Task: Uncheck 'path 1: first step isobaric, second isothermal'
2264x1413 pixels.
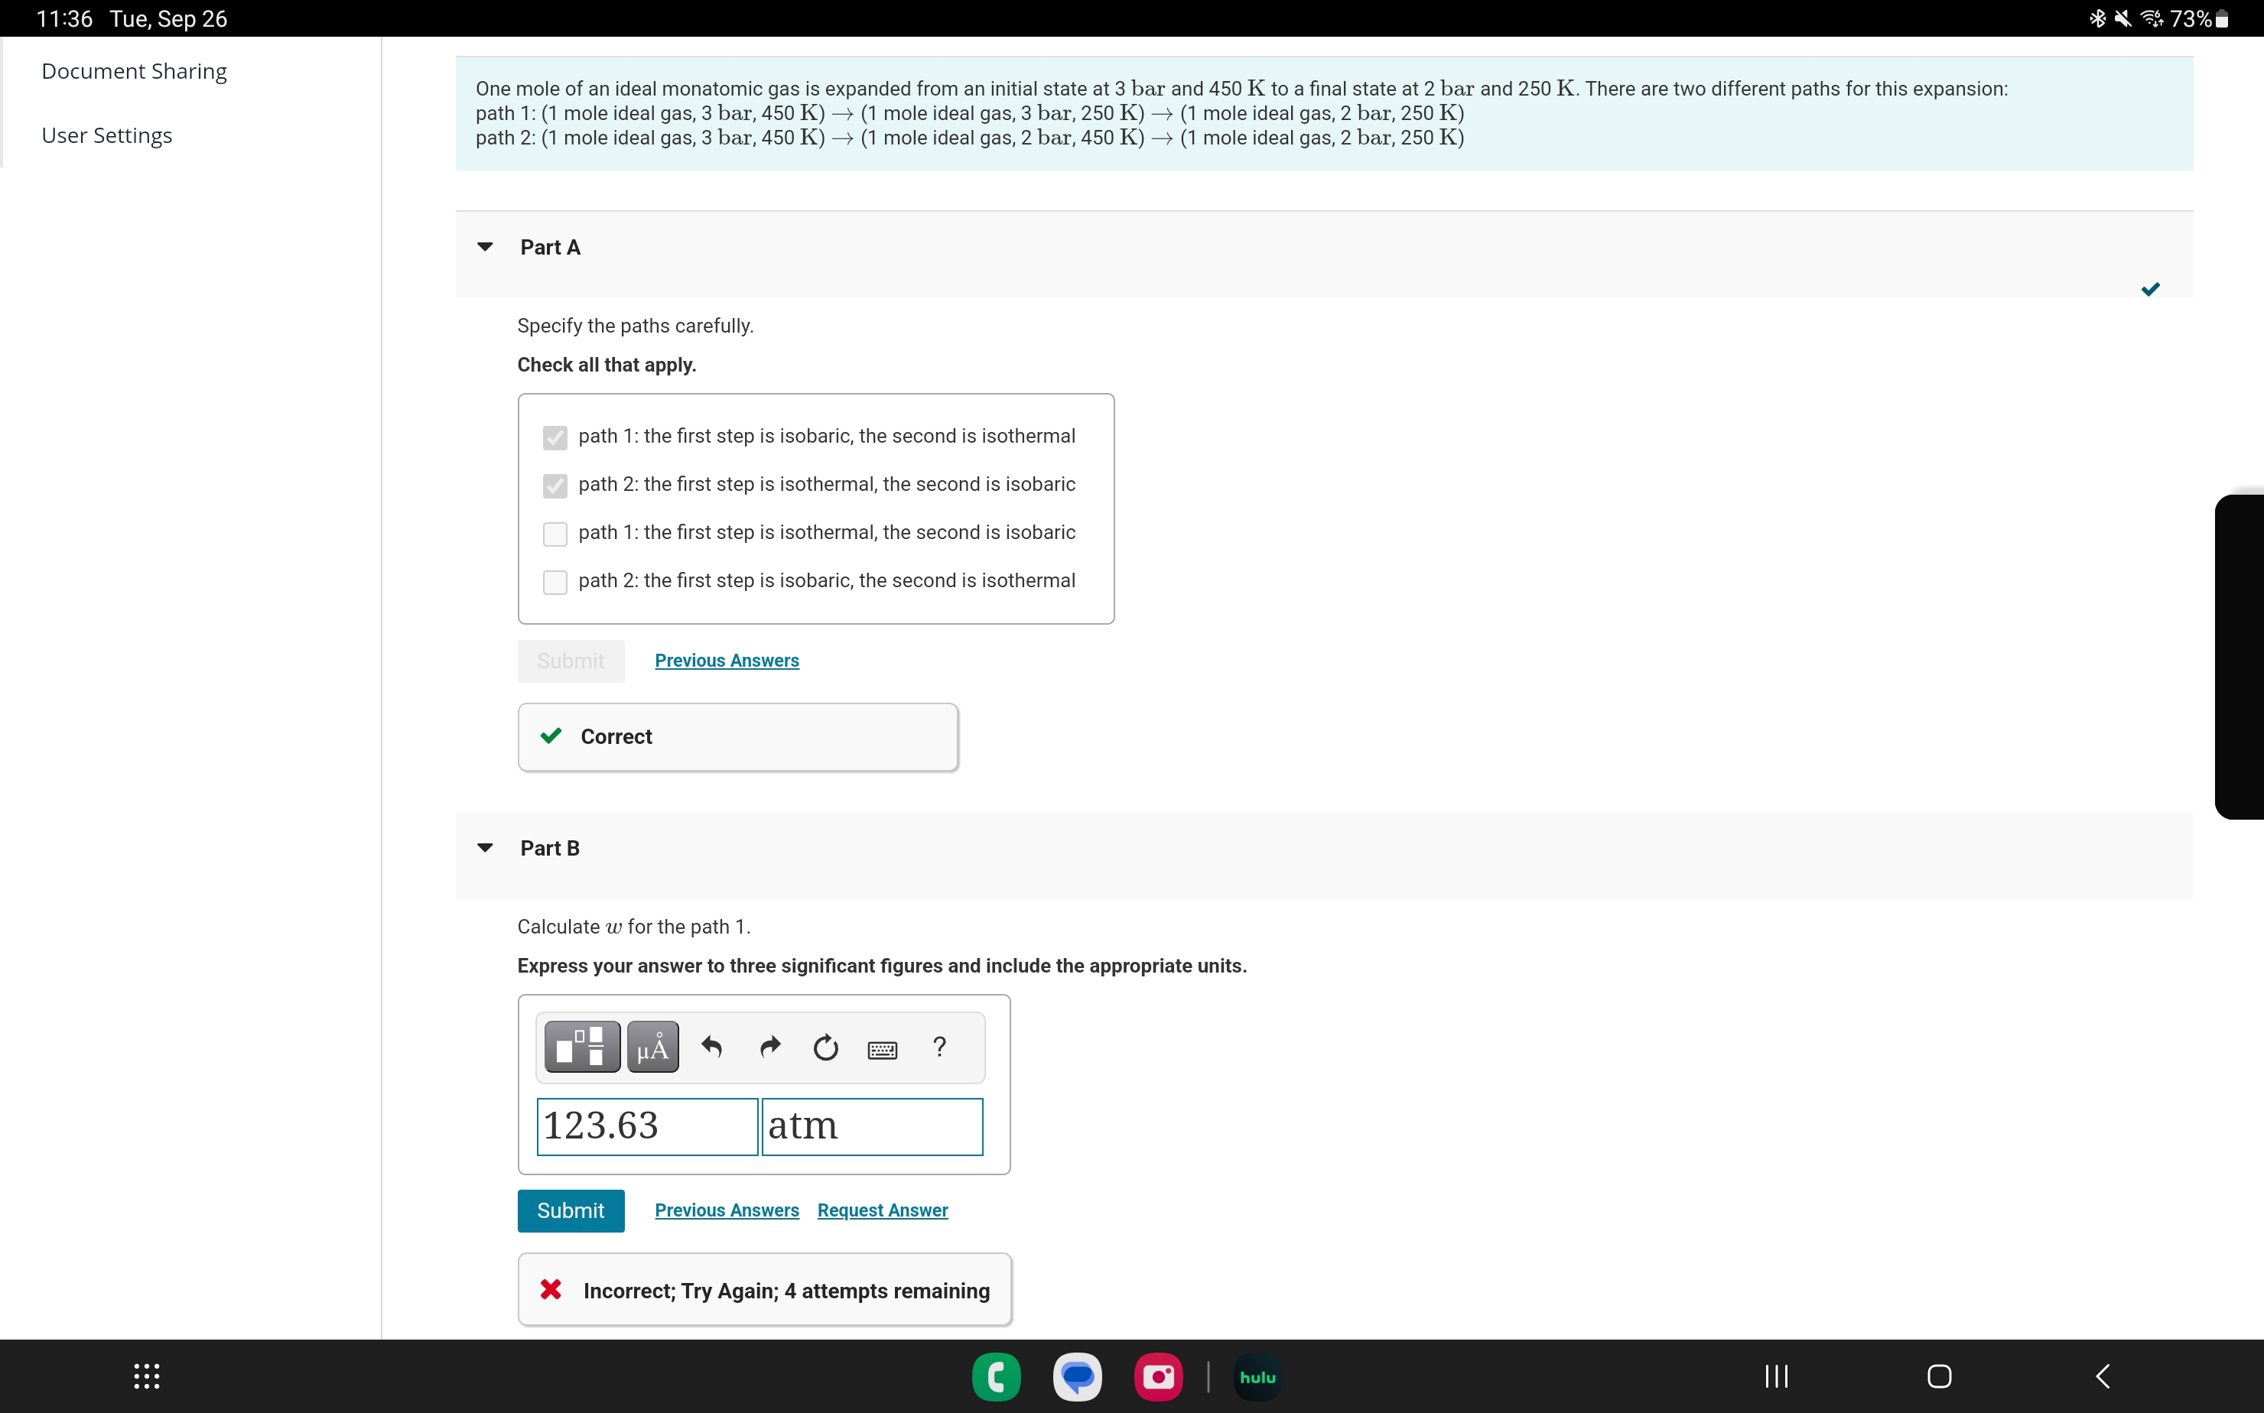Action: [555, 437]
